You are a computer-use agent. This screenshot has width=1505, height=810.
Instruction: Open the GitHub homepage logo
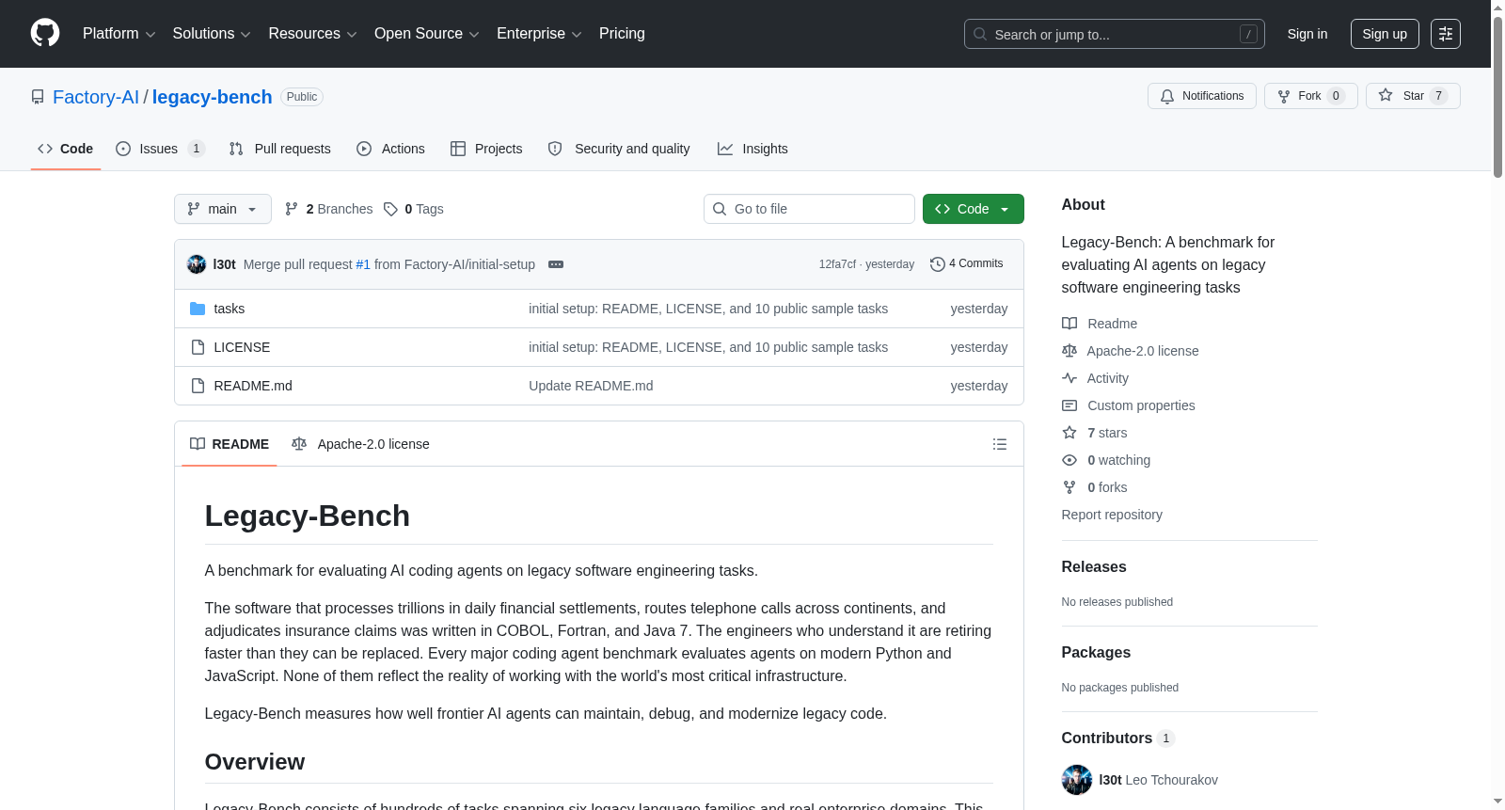tap(45, 33)
